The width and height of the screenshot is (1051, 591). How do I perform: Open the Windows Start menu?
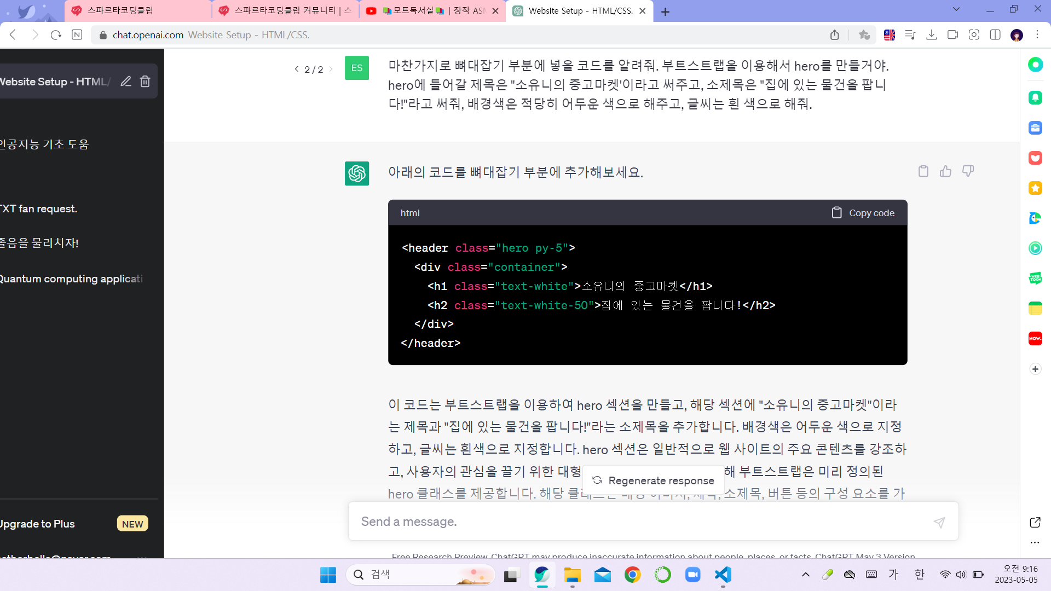[x=328, y=575]
